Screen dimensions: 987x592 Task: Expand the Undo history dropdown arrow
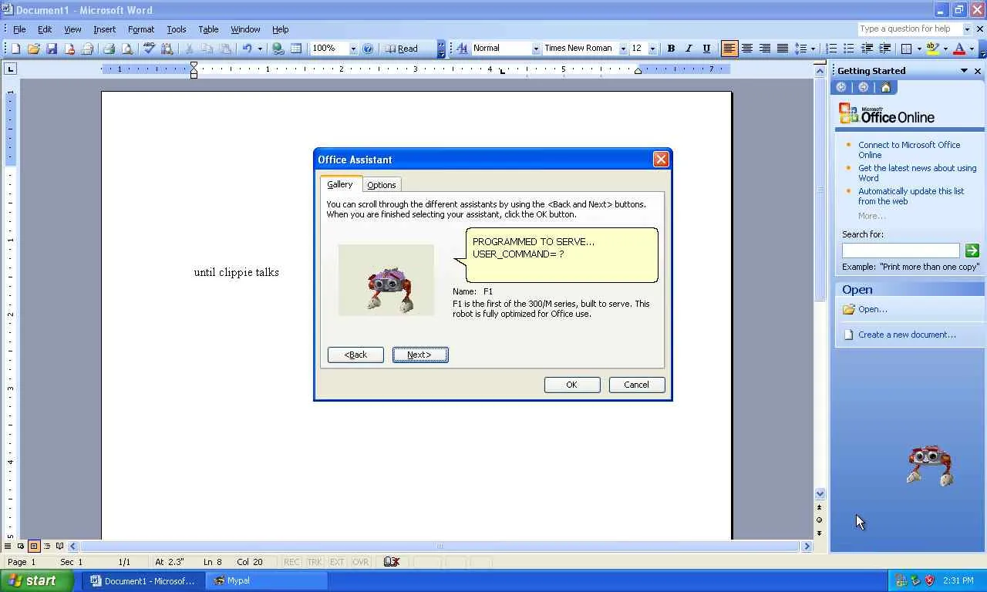260,49
